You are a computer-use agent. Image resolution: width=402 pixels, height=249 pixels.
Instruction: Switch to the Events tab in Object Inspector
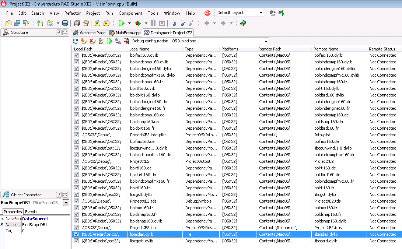coord(31,212)
